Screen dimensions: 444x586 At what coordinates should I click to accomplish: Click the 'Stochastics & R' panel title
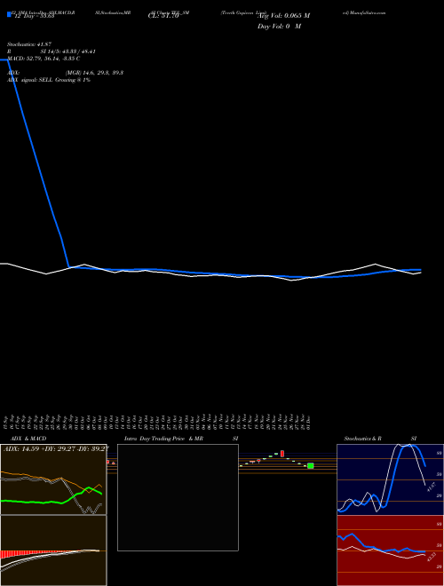click(363, 439)
